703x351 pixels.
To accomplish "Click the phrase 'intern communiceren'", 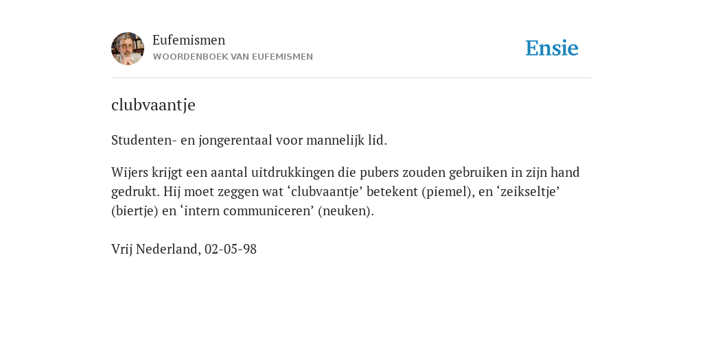I will tap(247, 211).
